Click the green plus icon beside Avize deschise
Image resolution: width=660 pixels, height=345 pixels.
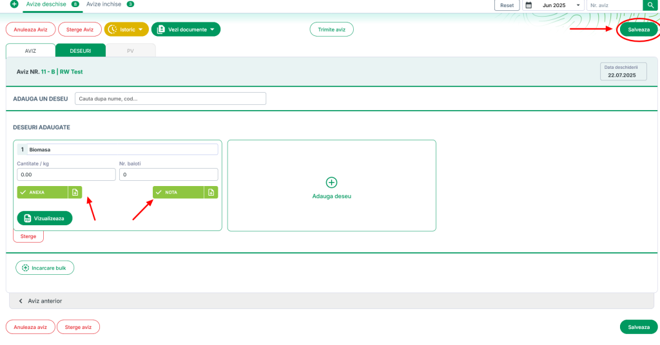point(14,5)
